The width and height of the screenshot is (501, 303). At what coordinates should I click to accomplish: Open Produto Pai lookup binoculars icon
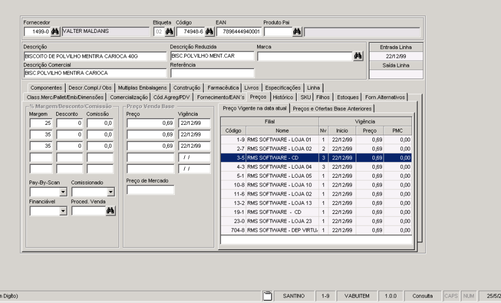point(297,32)
